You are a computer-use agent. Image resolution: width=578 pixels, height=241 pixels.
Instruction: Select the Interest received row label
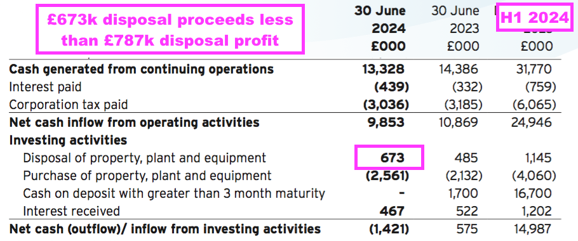pyautogui.click(x=72, y=211)
